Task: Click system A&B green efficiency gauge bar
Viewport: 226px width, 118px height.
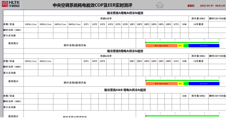Action: 182,116
